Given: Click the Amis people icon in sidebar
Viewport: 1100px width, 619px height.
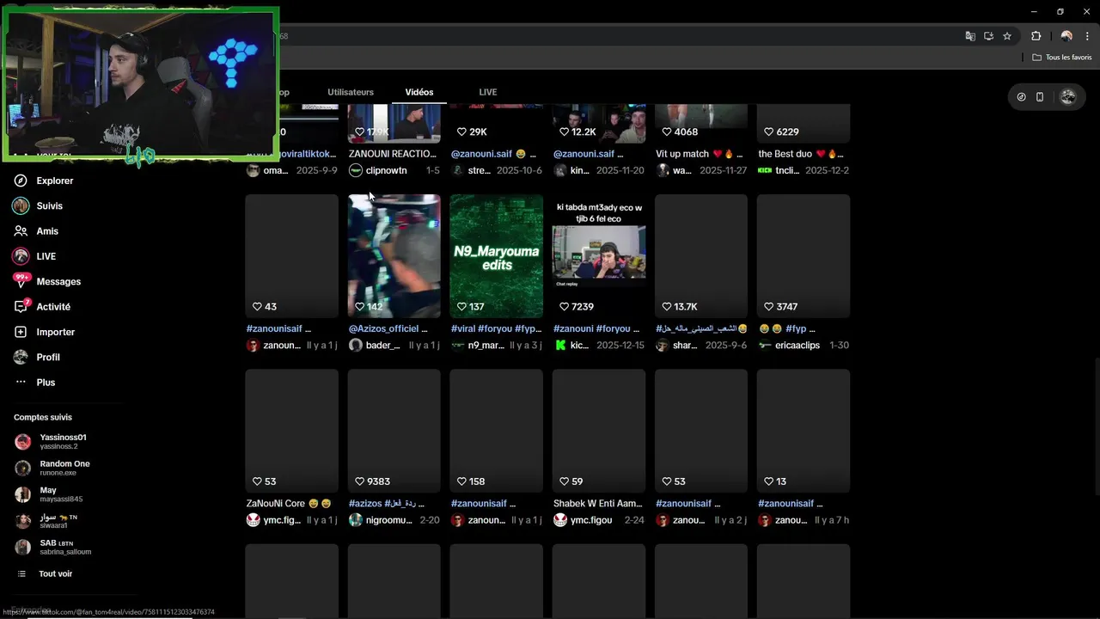Looking at the screenshot, I should click(21, 231).
